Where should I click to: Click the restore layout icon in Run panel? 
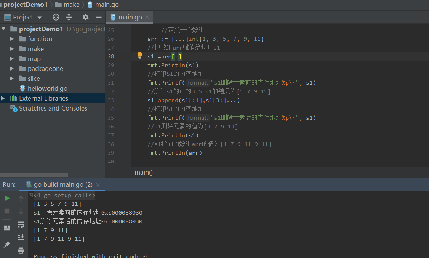tap(7, 228)
